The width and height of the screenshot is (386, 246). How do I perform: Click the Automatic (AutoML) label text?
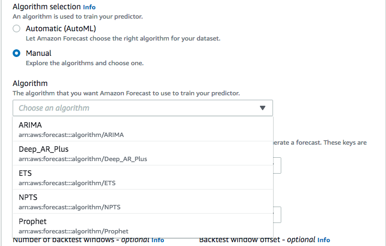[x=61, y=28]
